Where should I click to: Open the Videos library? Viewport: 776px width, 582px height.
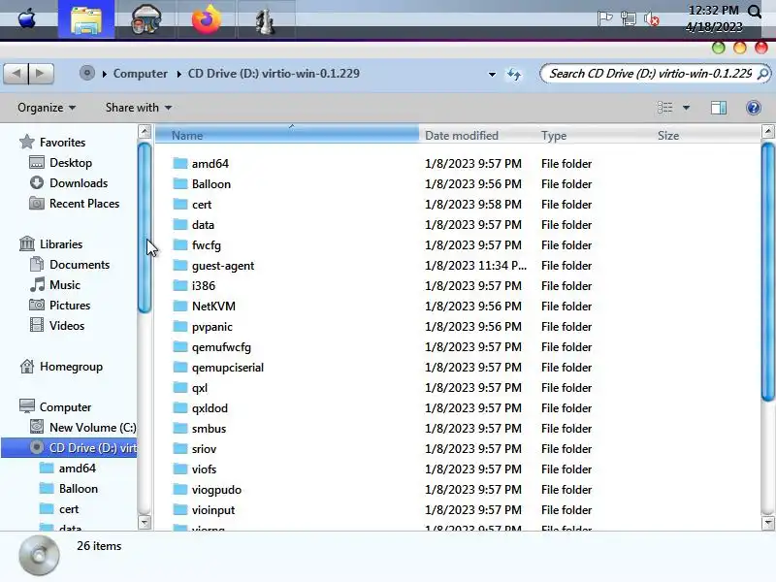(x=67, y=326)
